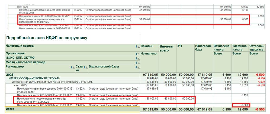Click the 311 deduction code column header
The image size is (270, 114).
click(180, 46)
